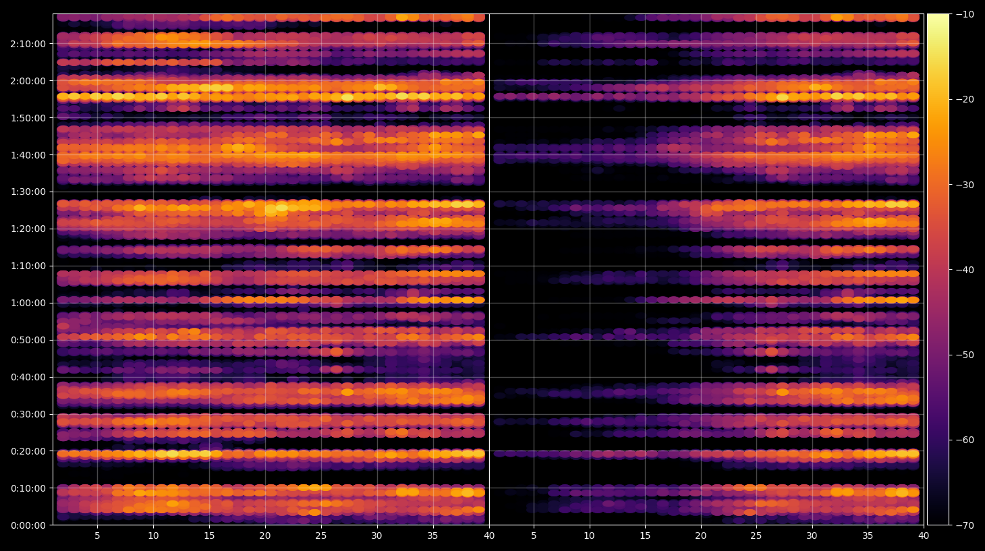Click x-axis tick 35 under right plot
The image size is (985, 551).
868,536
